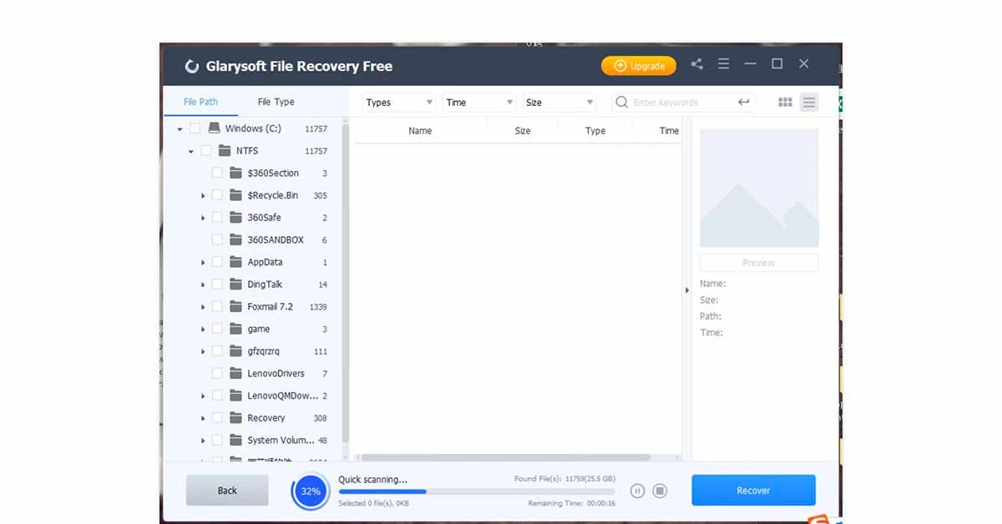This screenshot has height=524, width=1002.
Task: Enable the $360Section folder checkbox
Action: [217, 173]
